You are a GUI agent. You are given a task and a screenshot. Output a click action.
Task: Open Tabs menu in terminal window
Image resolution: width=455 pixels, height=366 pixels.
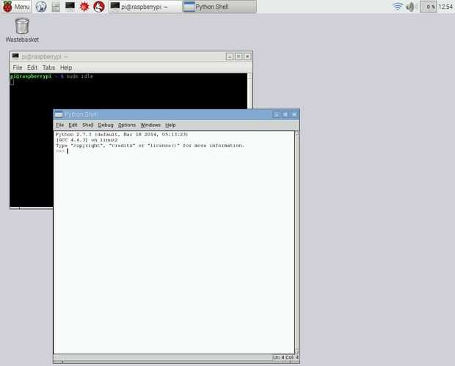[x=48, y=67]
